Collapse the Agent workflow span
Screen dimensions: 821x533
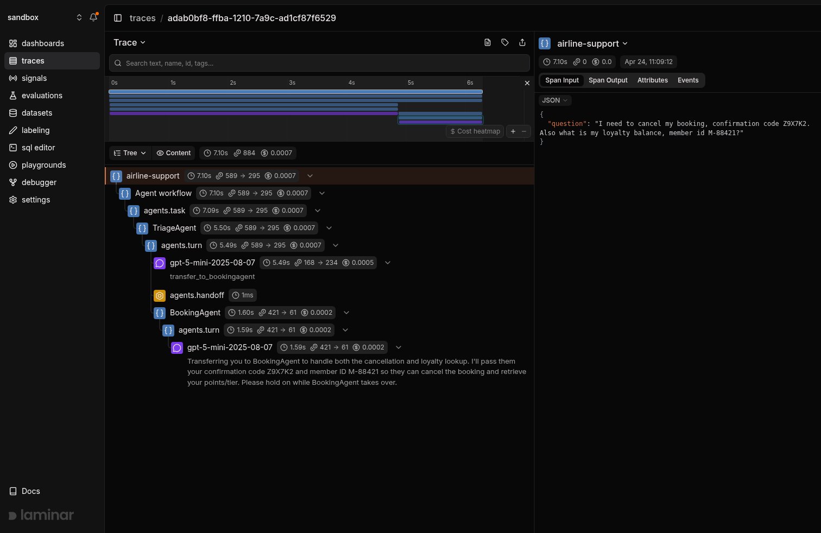click(322, 193)
